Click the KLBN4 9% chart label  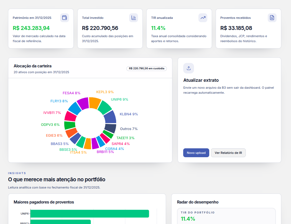(129, 114)
